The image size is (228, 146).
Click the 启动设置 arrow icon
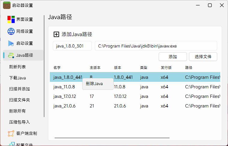click(11, 43)
